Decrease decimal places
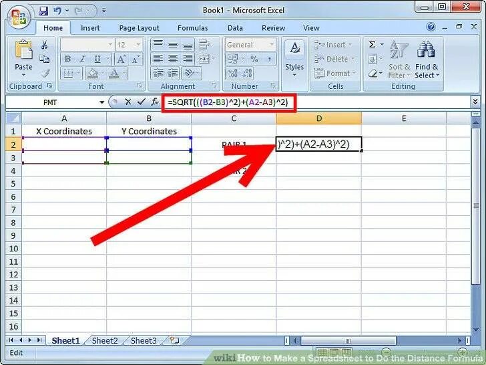 tap(248, 74)
